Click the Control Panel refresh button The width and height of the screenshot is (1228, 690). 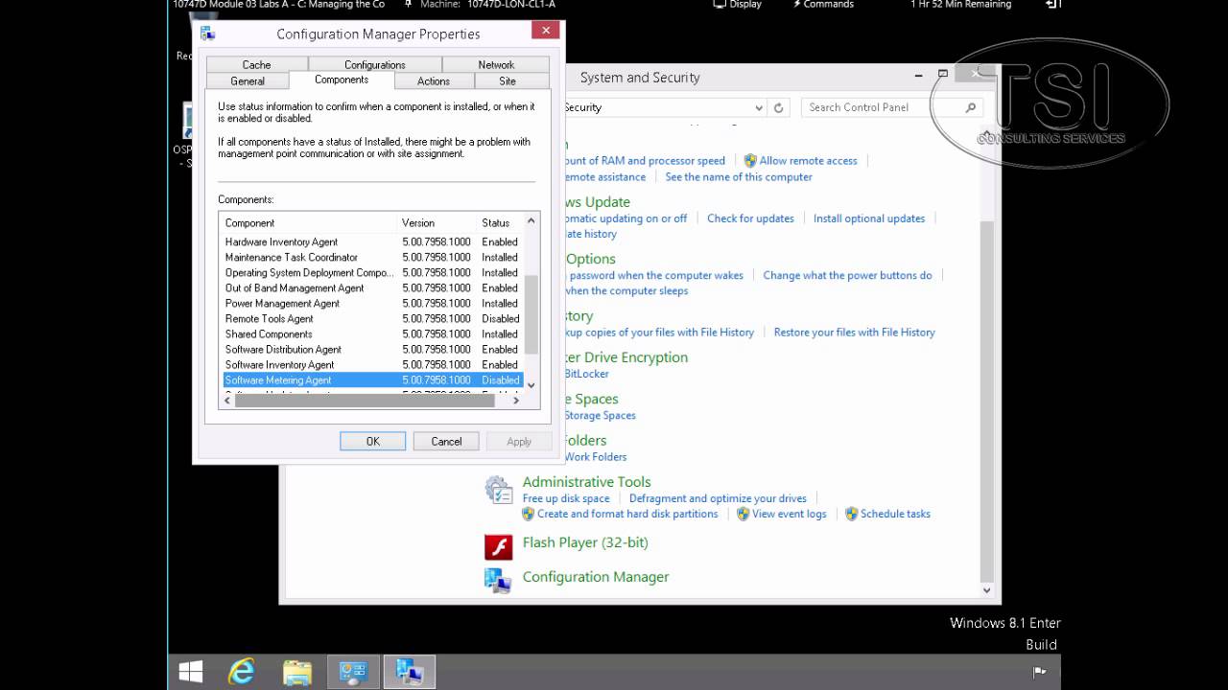click(x=779, y=107)
